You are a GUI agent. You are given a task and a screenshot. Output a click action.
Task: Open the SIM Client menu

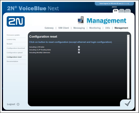coord(64,28)
